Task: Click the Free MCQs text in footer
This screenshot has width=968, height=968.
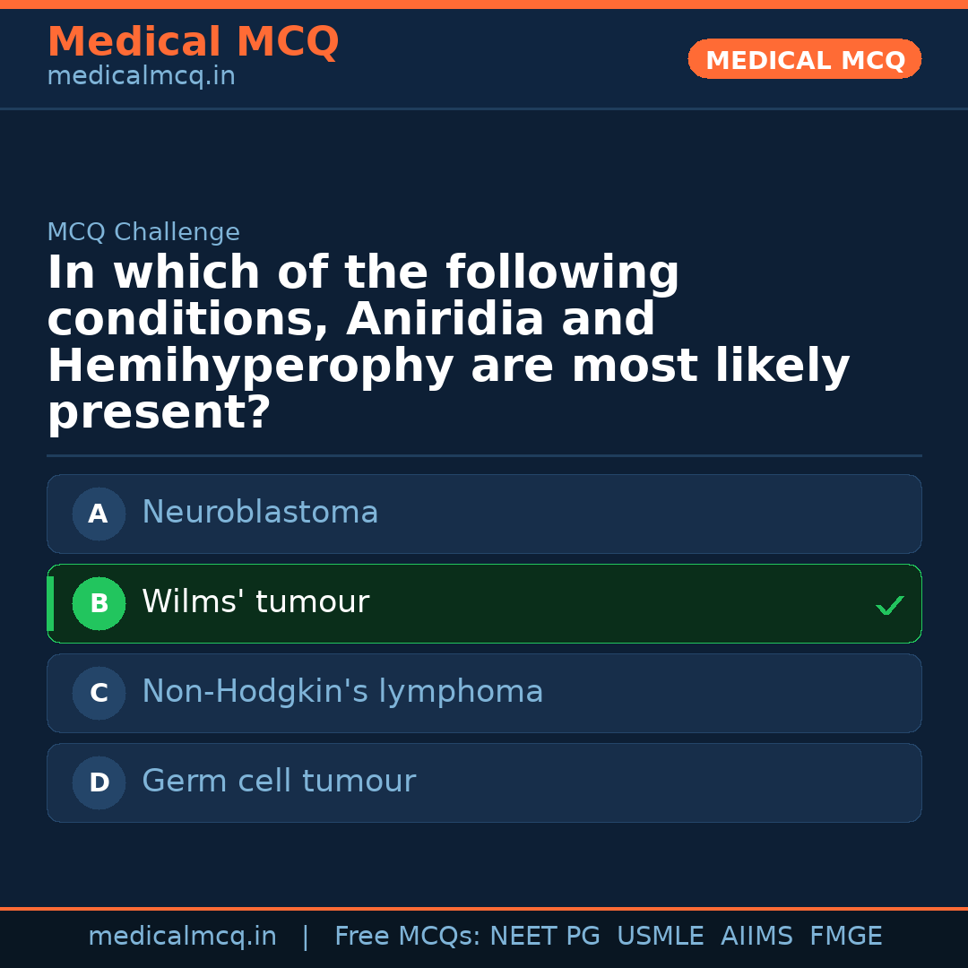Action: tap(407, 937)
